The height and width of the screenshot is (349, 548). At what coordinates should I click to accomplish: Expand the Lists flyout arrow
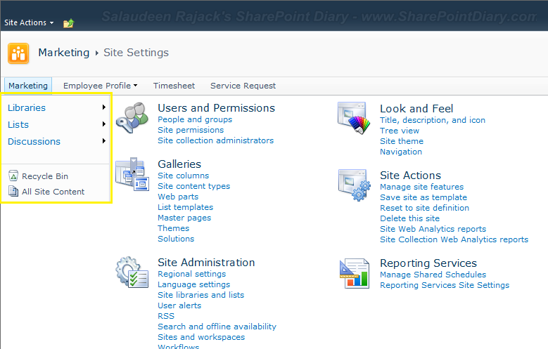[104, 124]
